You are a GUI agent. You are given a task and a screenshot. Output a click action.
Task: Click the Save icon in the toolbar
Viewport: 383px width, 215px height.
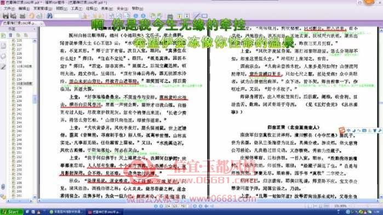tap(5, 16)
